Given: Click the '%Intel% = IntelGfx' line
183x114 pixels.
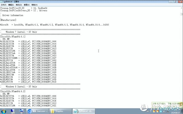Looking at the screenshot, I should pos(54,25).
